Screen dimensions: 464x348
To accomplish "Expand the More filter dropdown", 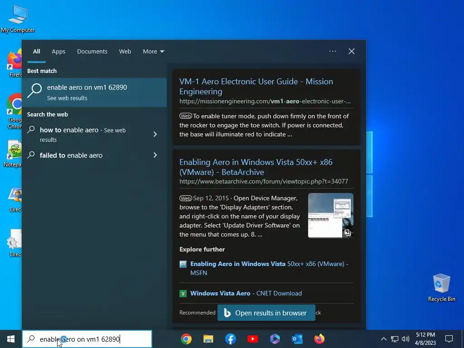I will click(153, 52).
